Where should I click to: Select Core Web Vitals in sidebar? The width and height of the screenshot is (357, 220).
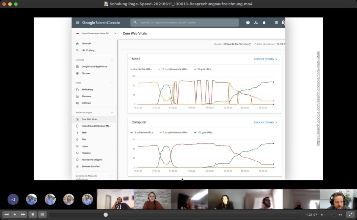click(90, 119)
